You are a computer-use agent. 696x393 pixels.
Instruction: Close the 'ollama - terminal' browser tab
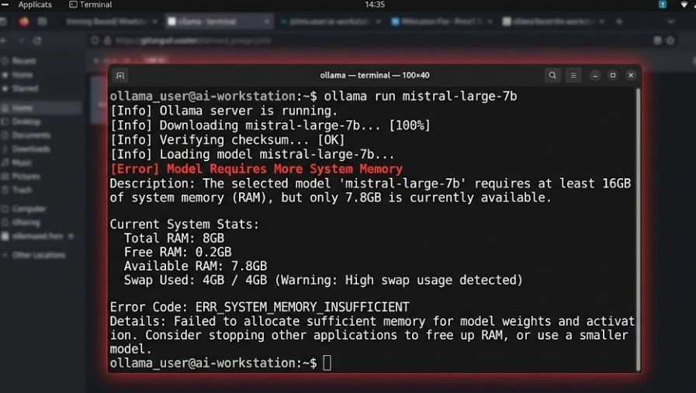click(266, 21)
